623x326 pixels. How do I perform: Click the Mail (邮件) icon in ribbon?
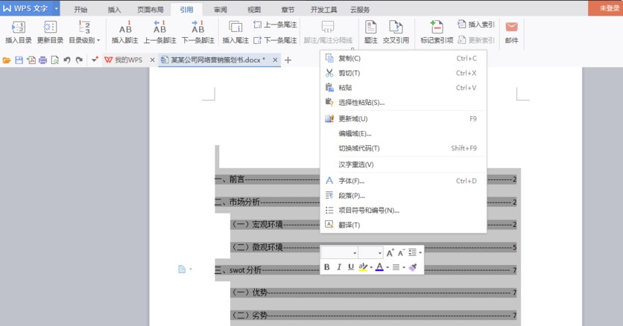(511, 28)
